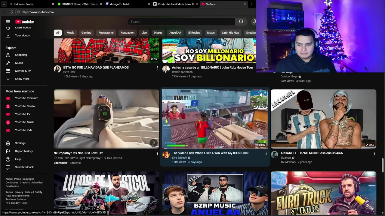Toggle mute icon on video preview
The width and height of the screenshot is (385, 216).
tap(263, 95)
